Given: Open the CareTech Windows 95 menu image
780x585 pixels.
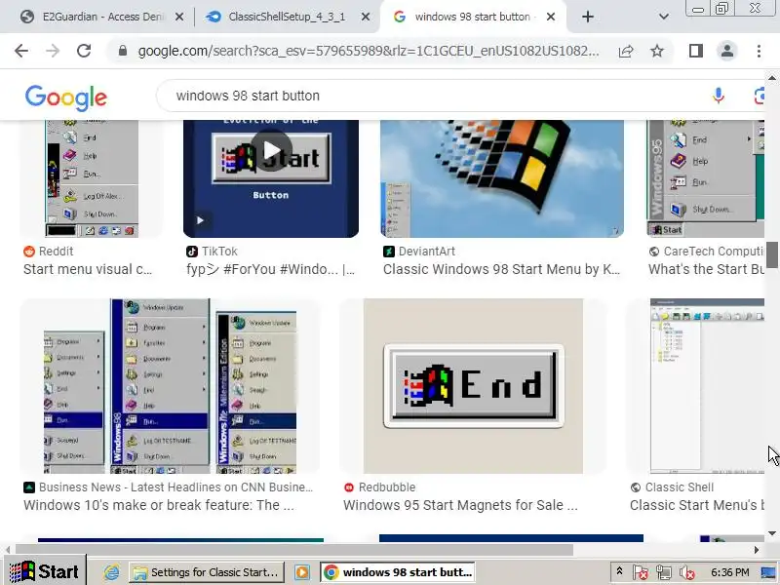Looking at the screenshot, I should click(x=705, y=178).
